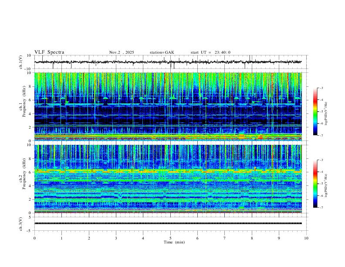Click the ch.2 spectrogram color bar
The width and height of the screenshot is (345, 267).
click(315, 184)
